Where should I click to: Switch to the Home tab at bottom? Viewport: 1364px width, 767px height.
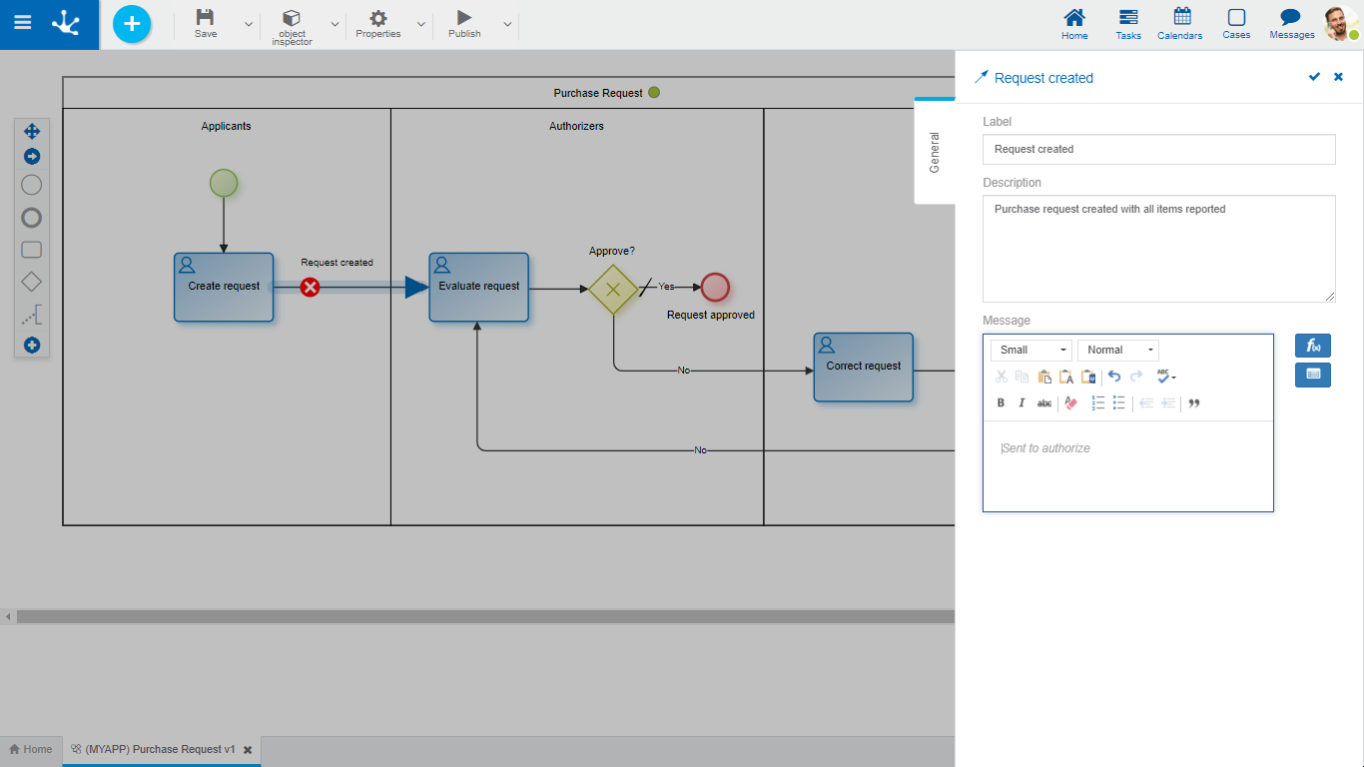pyautogui.click(x=31, y=749)
